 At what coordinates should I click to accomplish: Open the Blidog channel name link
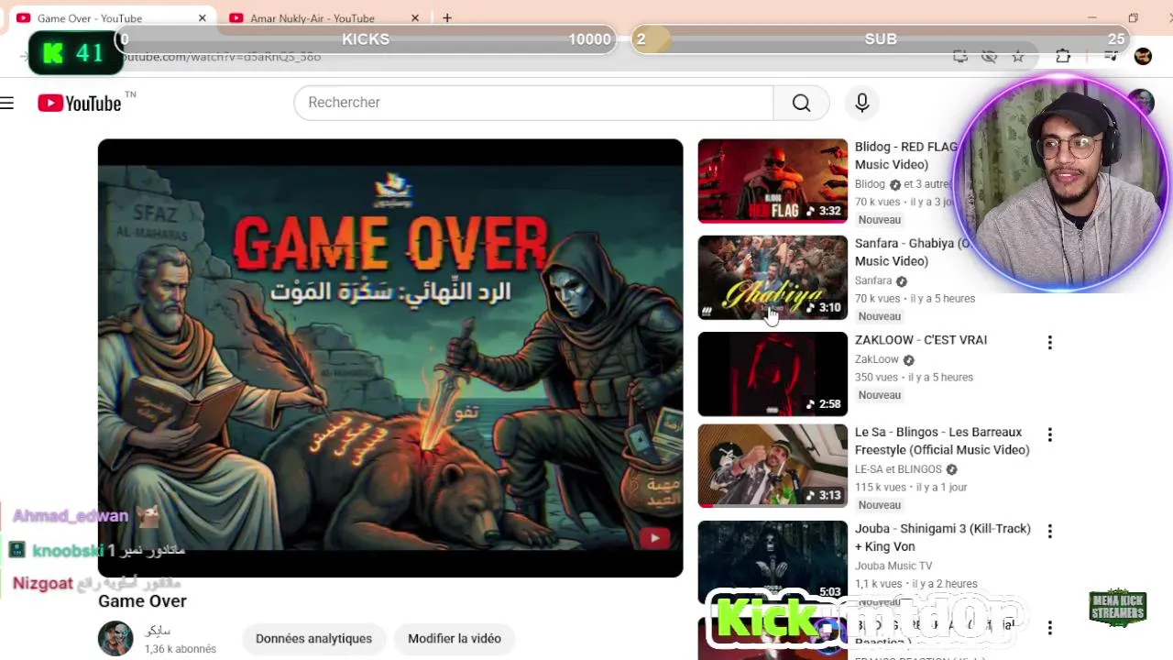pos(870,184)
